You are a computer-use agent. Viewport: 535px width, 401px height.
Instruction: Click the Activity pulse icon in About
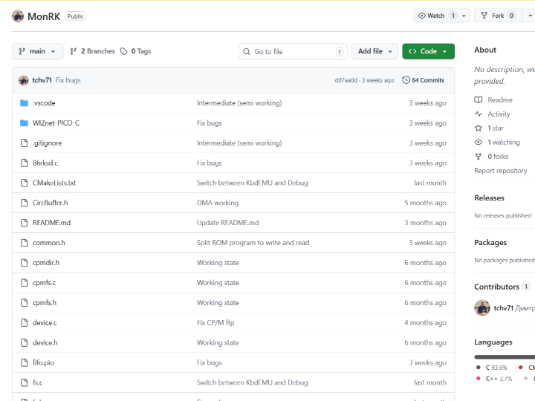tap(479, 114)
